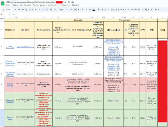Image resolution: width=168 pixels, height=127 pixels.
Task: Open the Данные menu
Action: 43,5
